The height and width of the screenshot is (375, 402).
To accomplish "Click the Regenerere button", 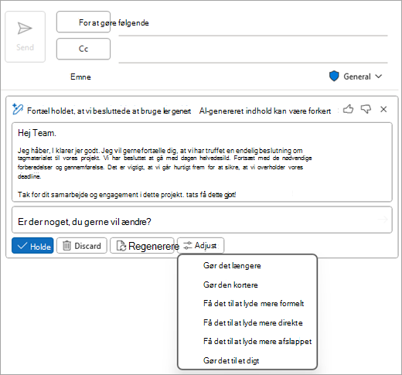I will click(x=142, y=246).
